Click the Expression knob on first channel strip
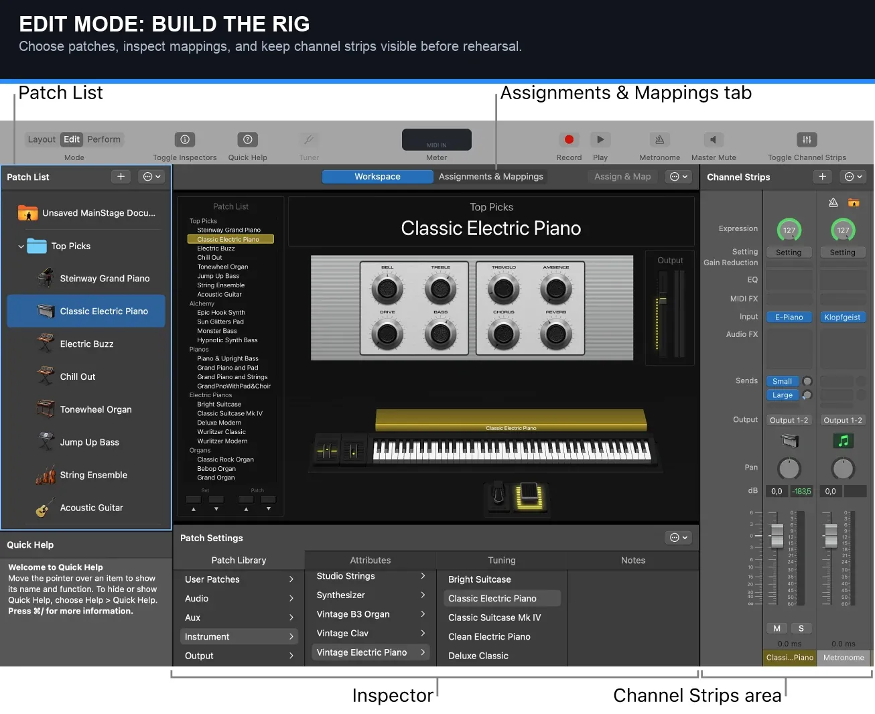This screenshot has width=875, height=714. pyautogui.click(x=789, y=230)
